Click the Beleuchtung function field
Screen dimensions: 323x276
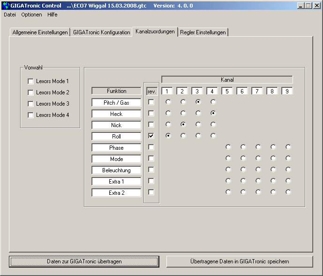tap(116, 170)
